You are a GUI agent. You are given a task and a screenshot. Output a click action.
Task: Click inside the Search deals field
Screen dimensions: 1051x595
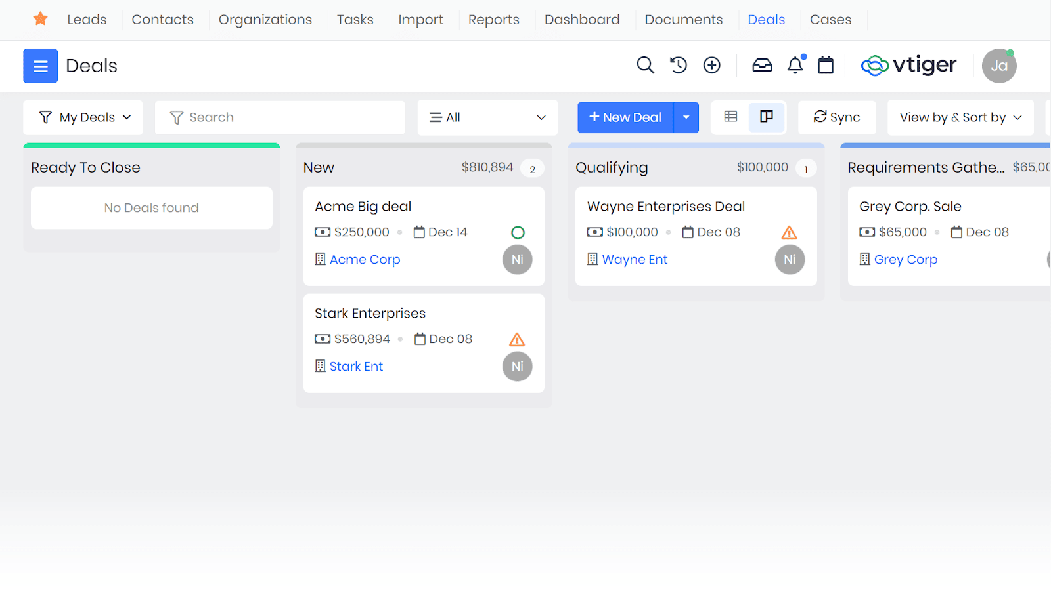click(x=280, y=117)
